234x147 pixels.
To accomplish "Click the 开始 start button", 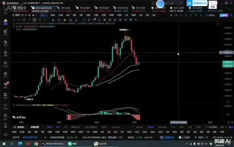I will pyautogui.click(x=213, y=7).
